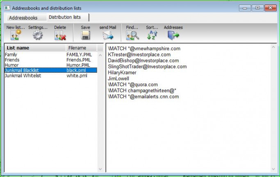Select the Family list row
Screen dimensions: 280x177
[x=11, y=54]
